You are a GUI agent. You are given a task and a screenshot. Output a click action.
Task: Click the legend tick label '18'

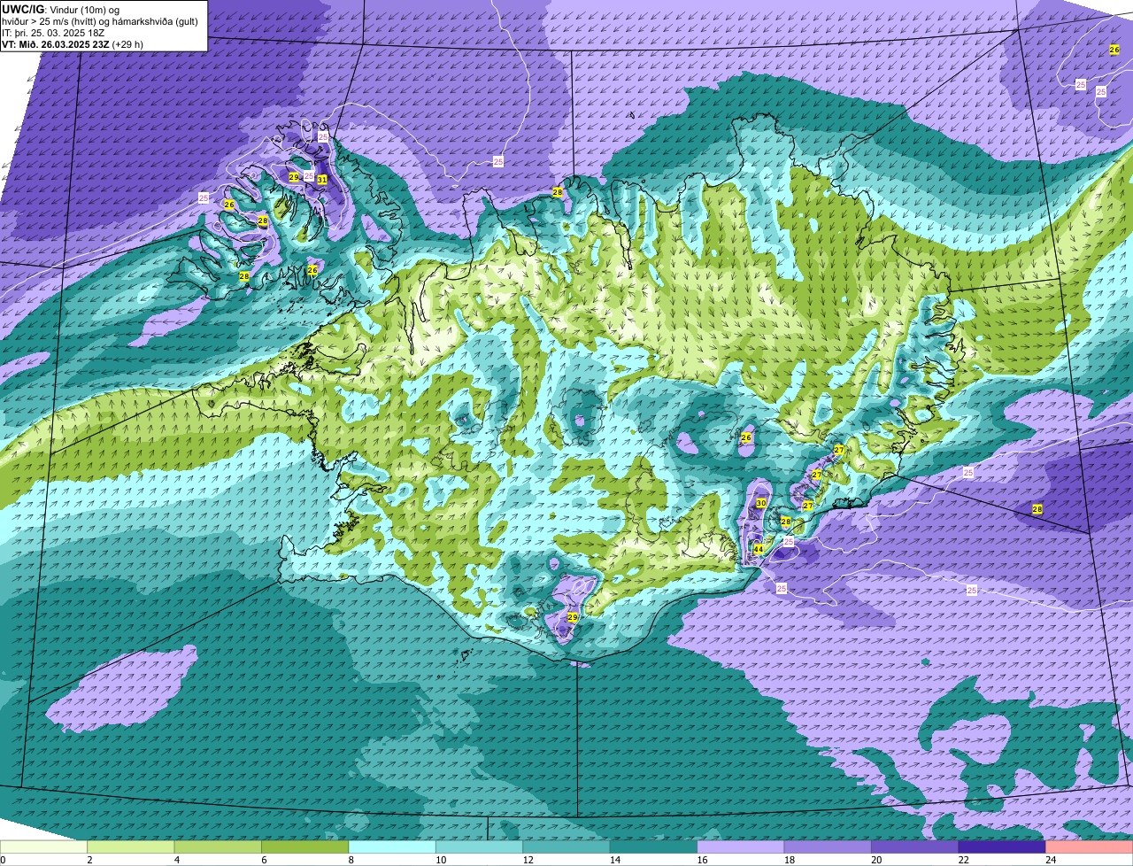coord(790,859)
